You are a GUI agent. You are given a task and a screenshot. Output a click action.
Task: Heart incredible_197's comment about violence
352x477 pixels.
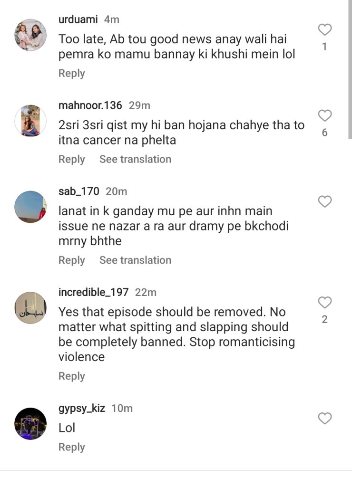[324, 302]
